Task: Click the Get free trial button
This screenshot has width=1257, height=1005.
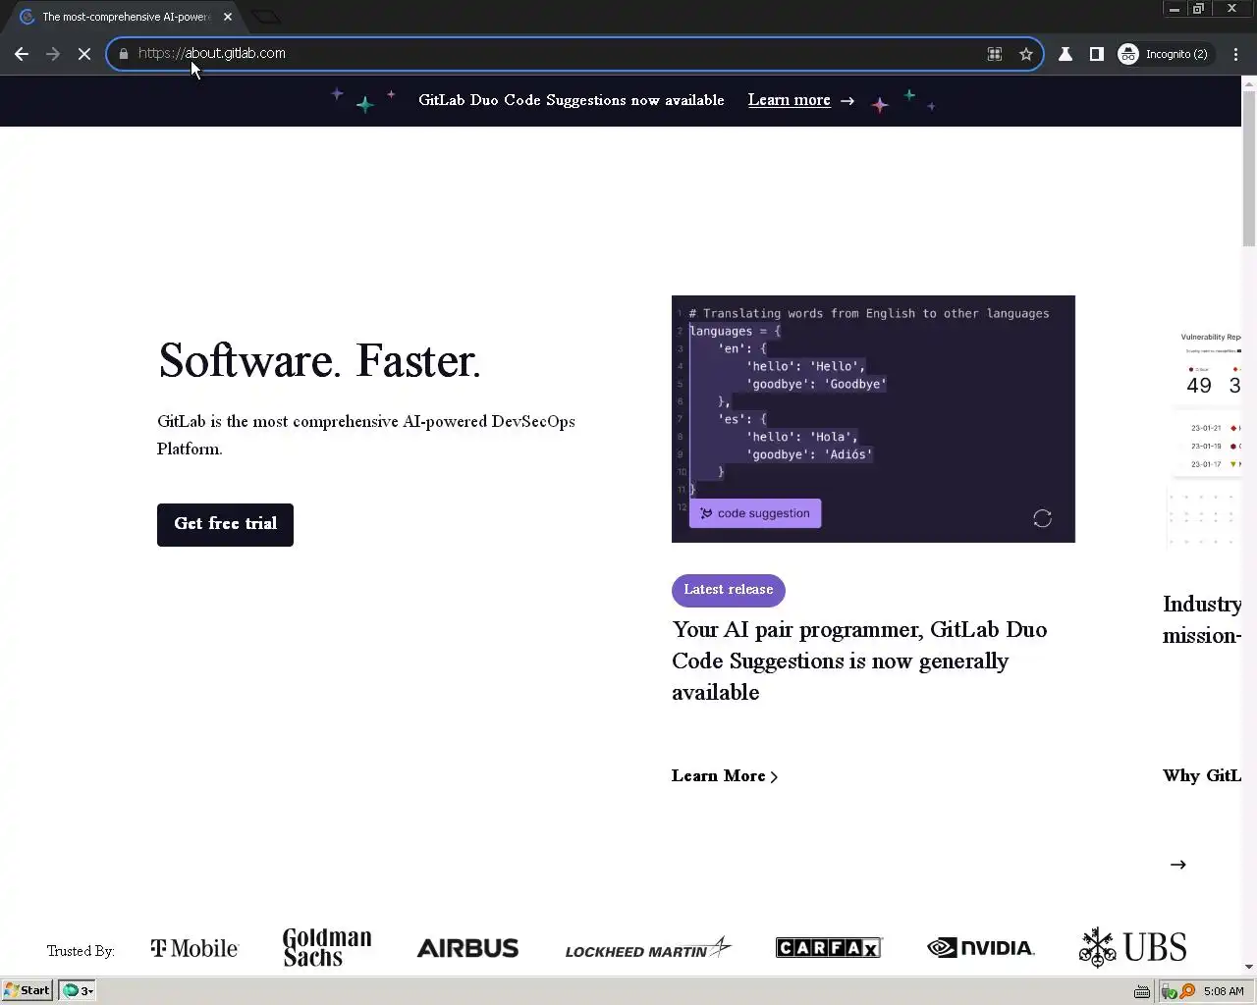Action: pyautogui.click(x=225, y=524)
